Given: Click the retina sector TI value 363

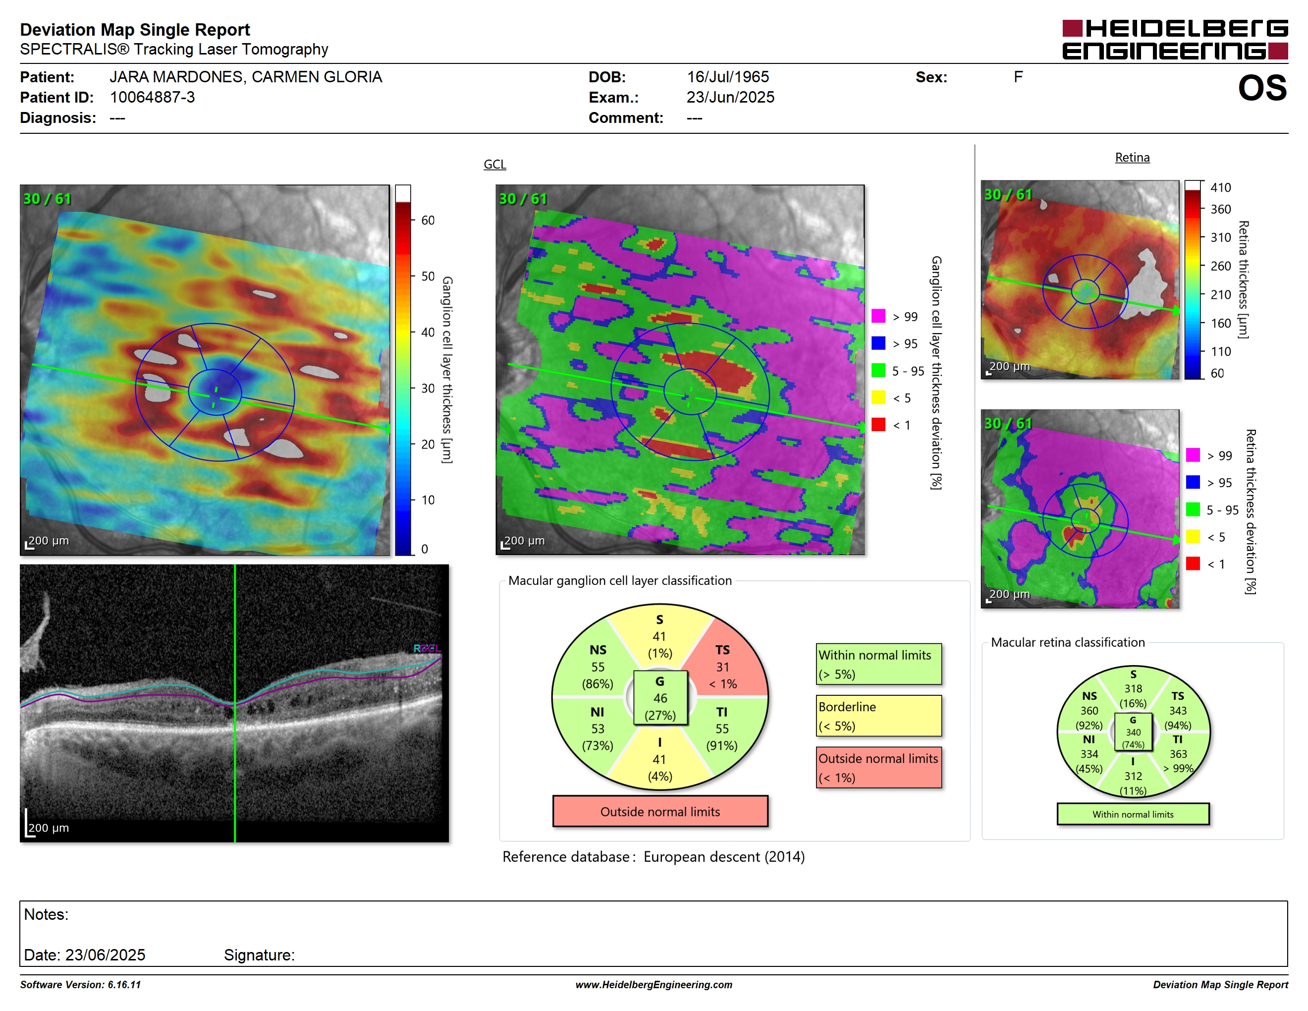Looking at the screenshot, I should click(x=1178, y=754).
